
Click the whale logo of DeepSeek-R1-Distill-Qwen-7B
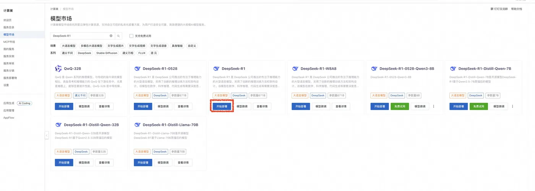pyautogui.click(x=453, y=68)
